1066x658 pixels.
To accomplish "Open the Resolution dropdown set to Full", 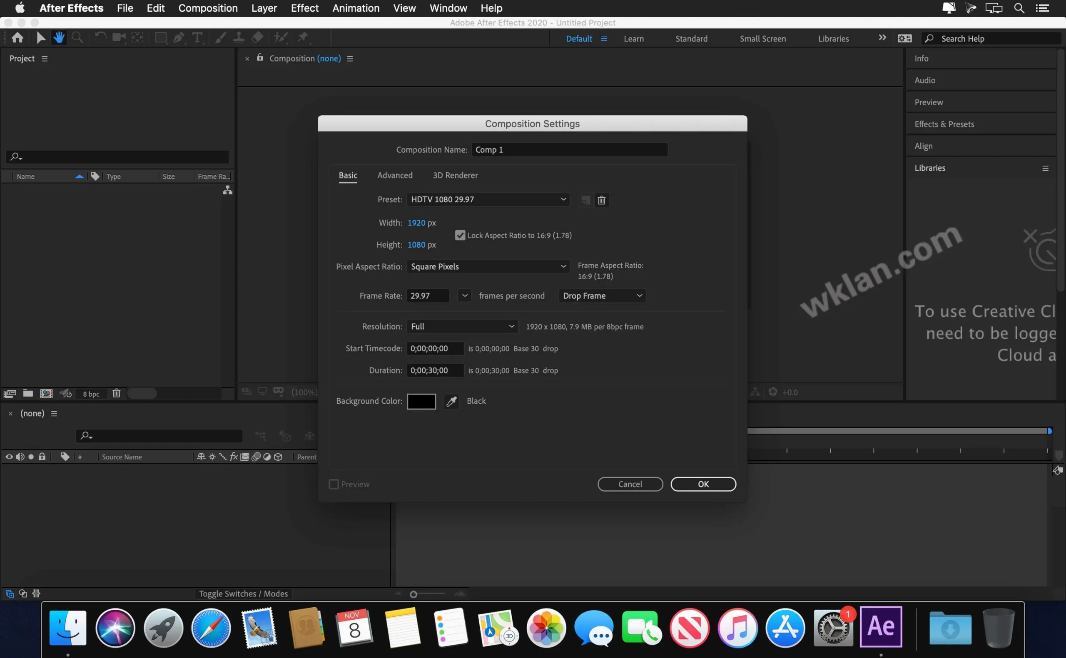I will pos(462,326).
